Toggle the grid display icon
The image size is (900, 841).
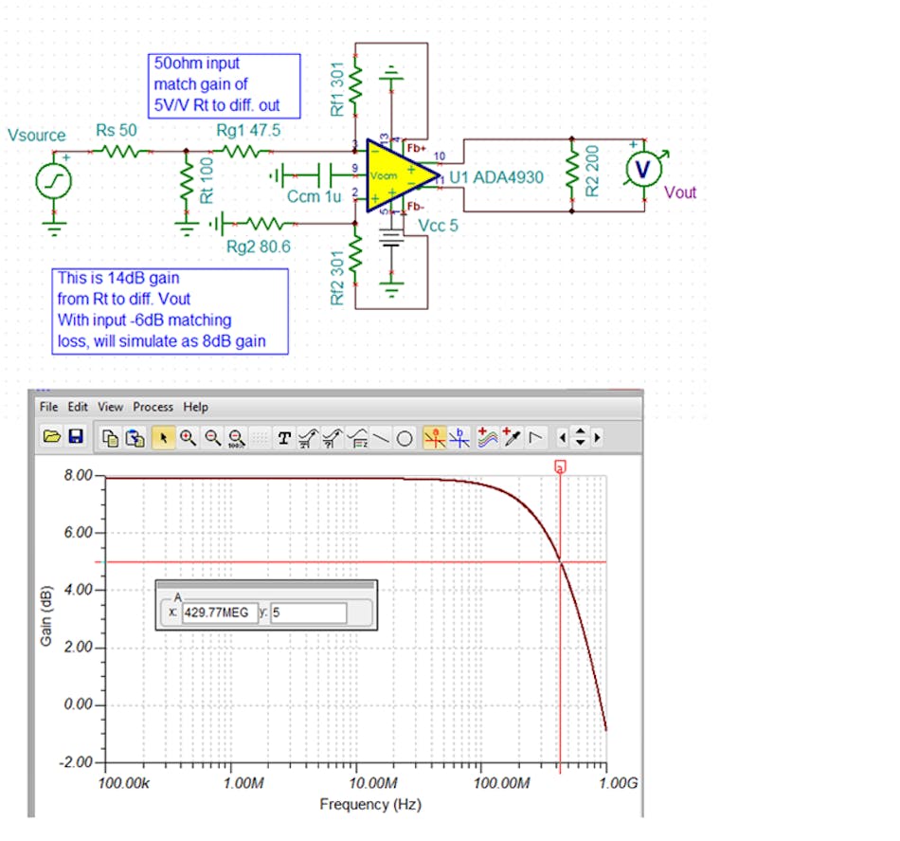tap(257, 437)
